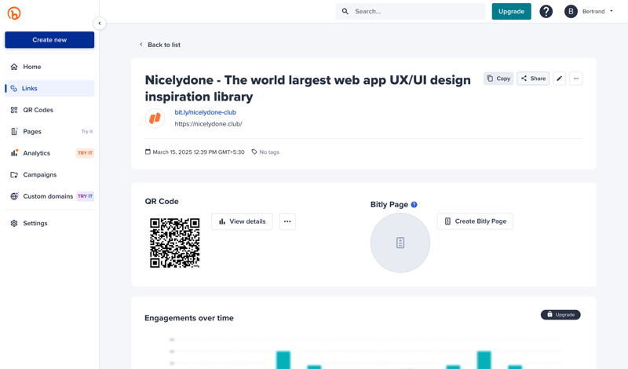
Task: Click the creation date March 15, 2025
Action: click(x=199, y=152)
